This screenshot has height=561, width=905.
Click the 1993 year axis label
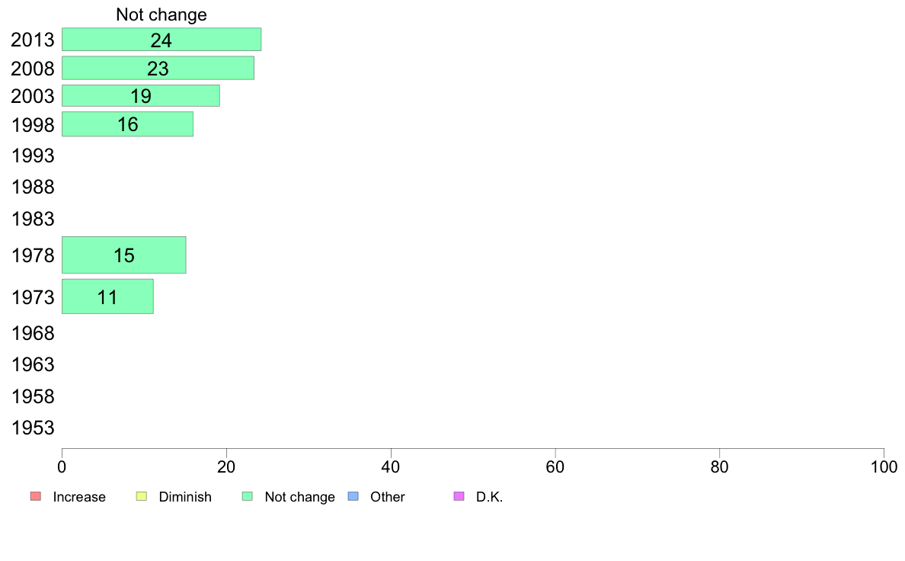pyautogui.click(x=33, y=156)
